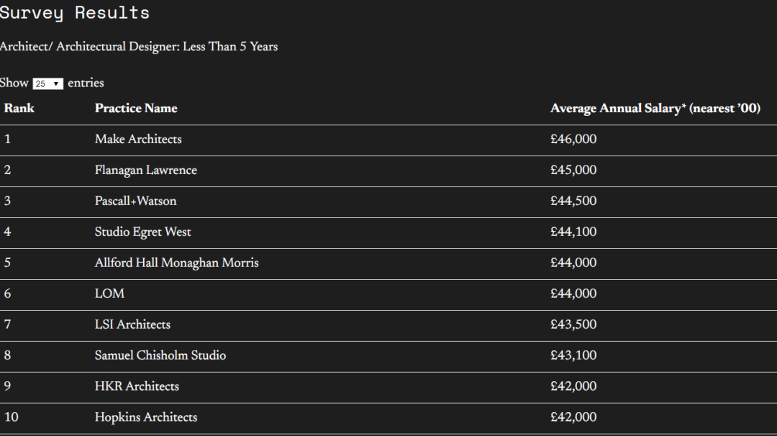Click the LSI Architects practice name

tap(132, 325)
